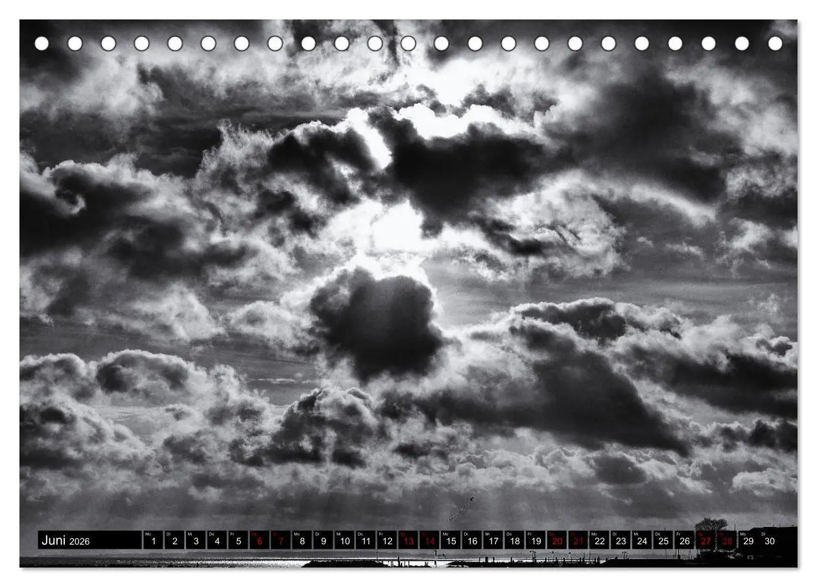The width and height of the screenshot is (817, 587).
Task: Select day 1 (Mo) in calendar strip
Action: (x=153, y=540)
